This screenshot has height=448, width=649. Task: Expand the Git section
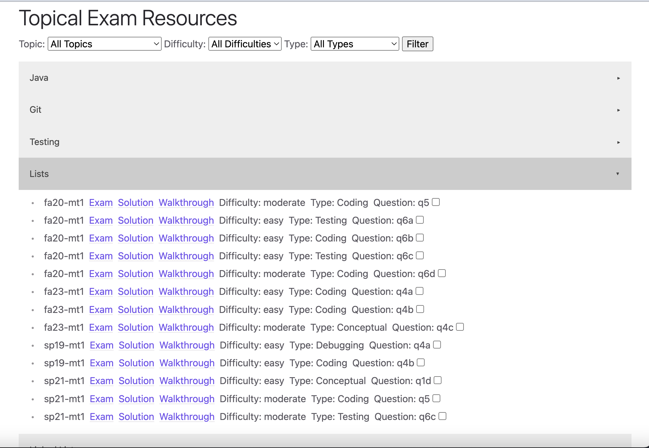[x=324, y=110]
